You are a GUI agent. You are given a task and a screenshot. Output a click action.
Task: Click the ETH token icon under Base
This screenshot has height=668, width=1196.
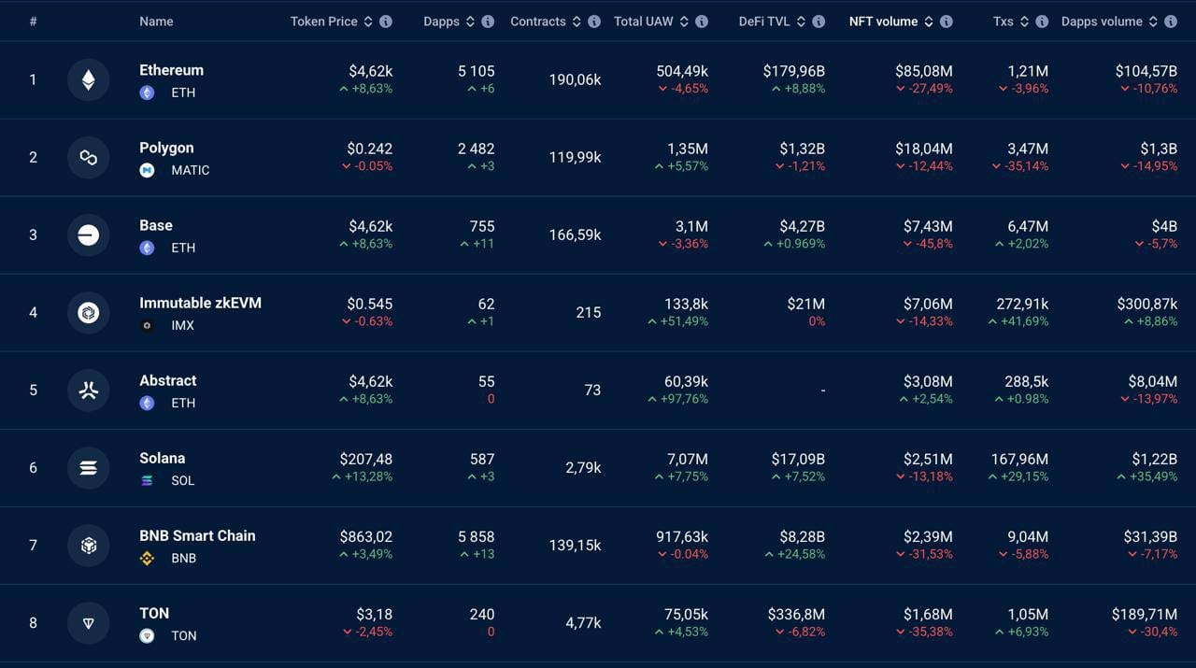point(147,248)
